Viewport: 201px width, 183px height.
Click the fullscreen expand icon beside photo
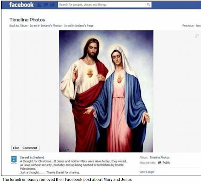click(197, 36)
